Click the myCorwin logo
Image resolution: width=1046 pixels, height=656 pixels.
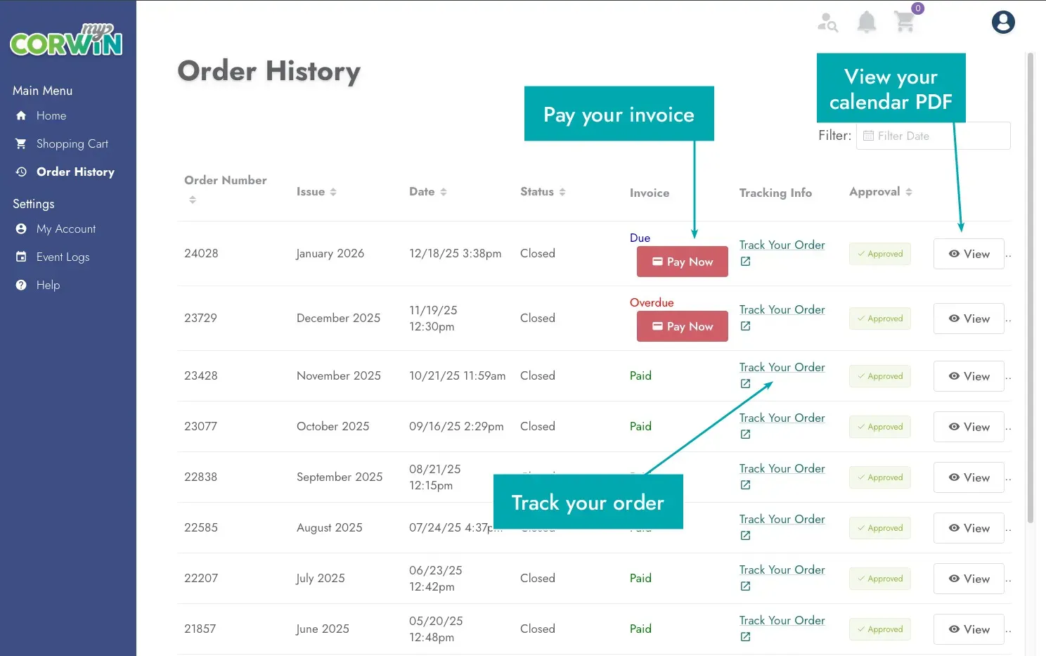[x=66, y=41]
